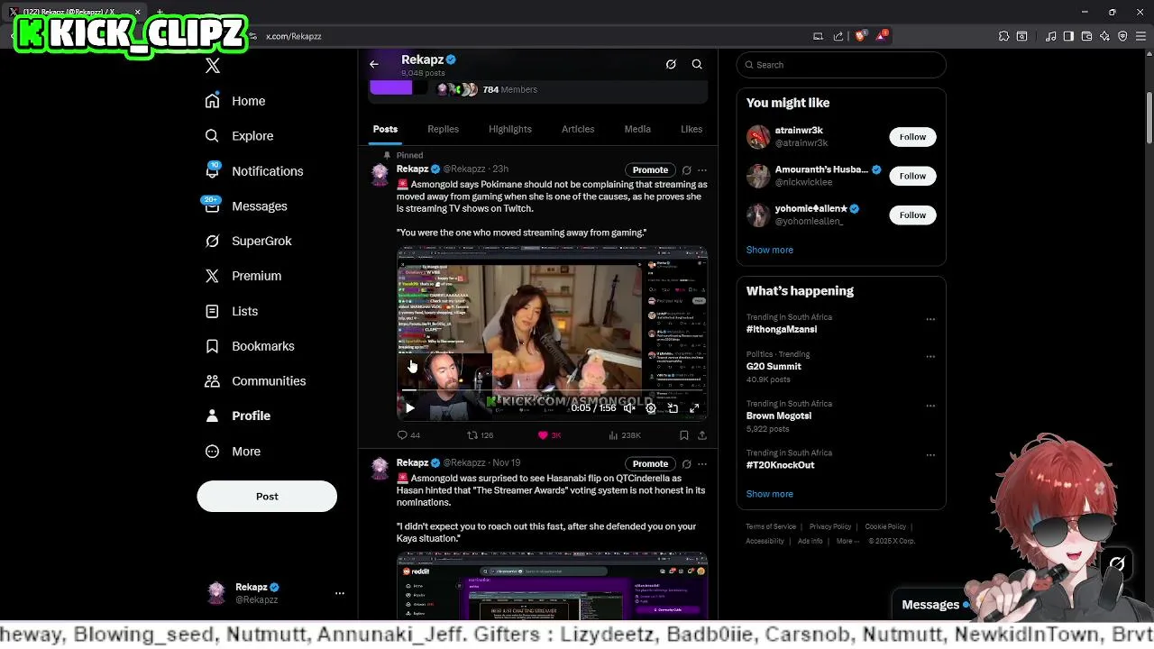Viewport: 1154px width, 649px height.
Task: Open Explore in the sidebar
Action: (239, 136)
